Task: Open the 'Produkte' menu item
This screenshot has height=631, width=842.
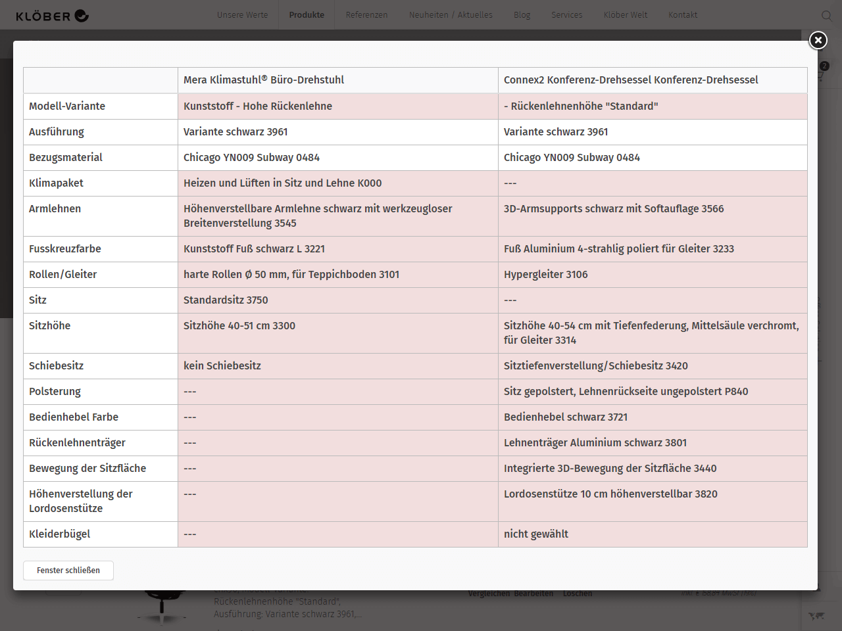Action: (x=307, y=15)
